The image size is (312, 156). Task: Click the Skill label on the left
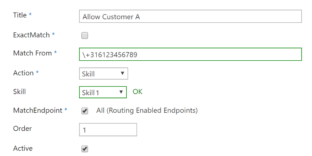[19, 92]
